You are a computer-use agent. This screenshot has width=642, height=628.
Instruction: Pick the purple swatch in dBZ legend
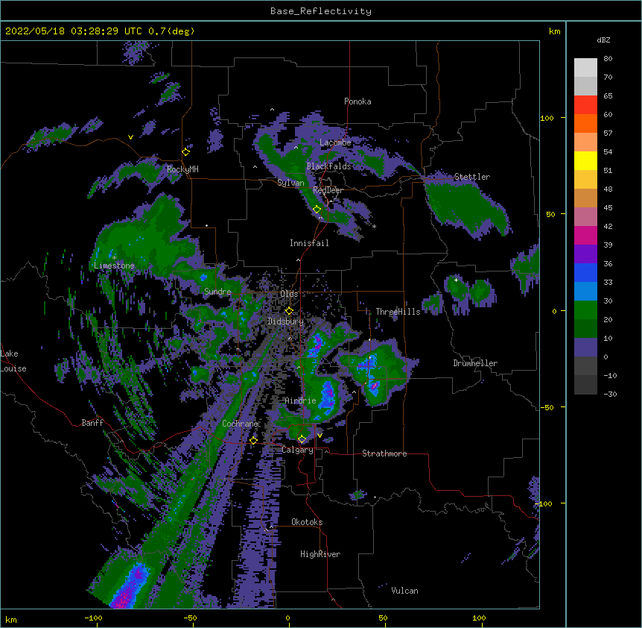tap(585, 254)
